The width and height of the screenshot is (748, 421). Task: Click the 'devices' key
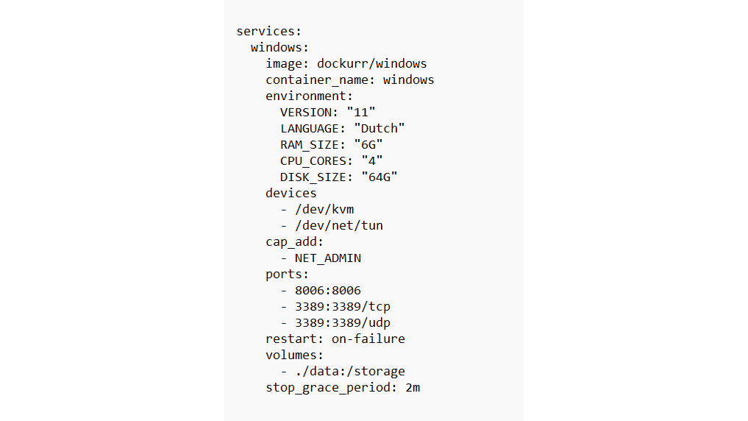coord(291,193)
